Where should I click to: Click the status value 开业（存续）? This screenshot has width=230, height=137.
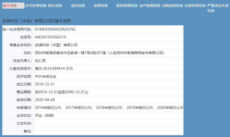(x=45, y=116)
